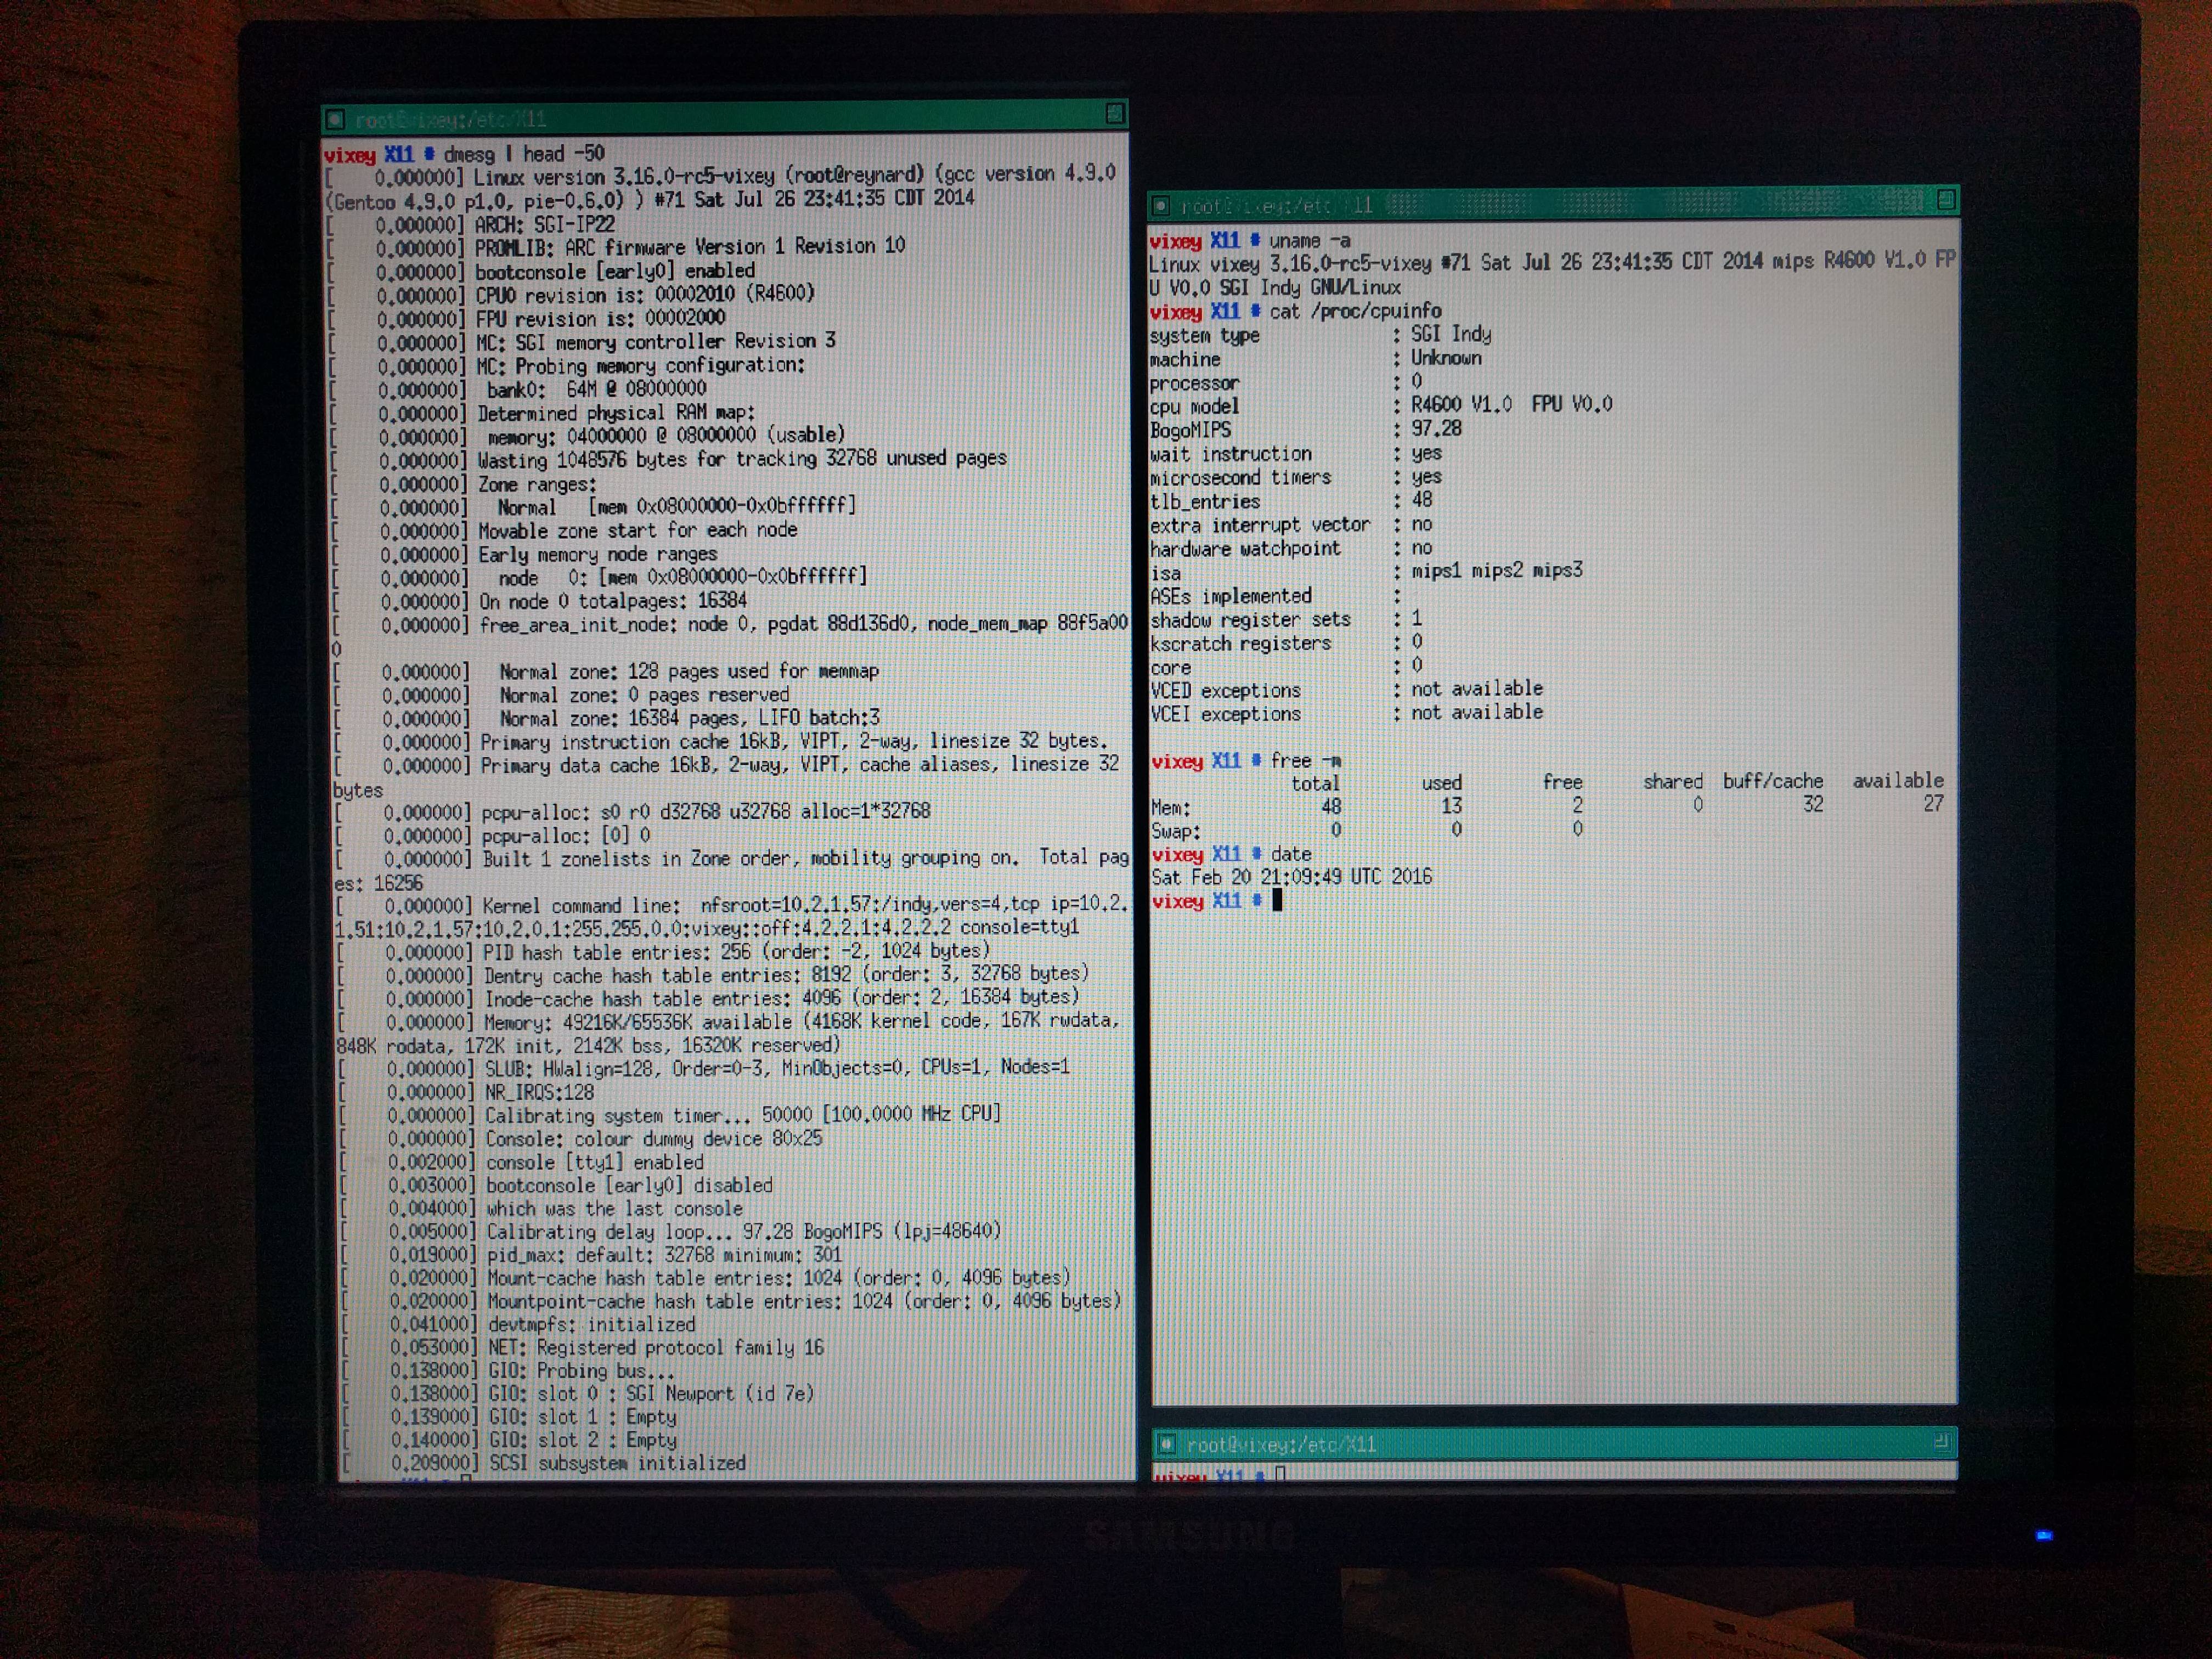Click the 'free -m' command line
Viewport: 2212px width, 1659px height.
1305,761
